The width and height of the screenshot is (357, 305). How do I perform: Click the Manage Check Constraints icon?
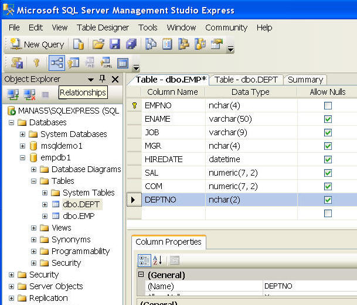click(x=123, y=63)
